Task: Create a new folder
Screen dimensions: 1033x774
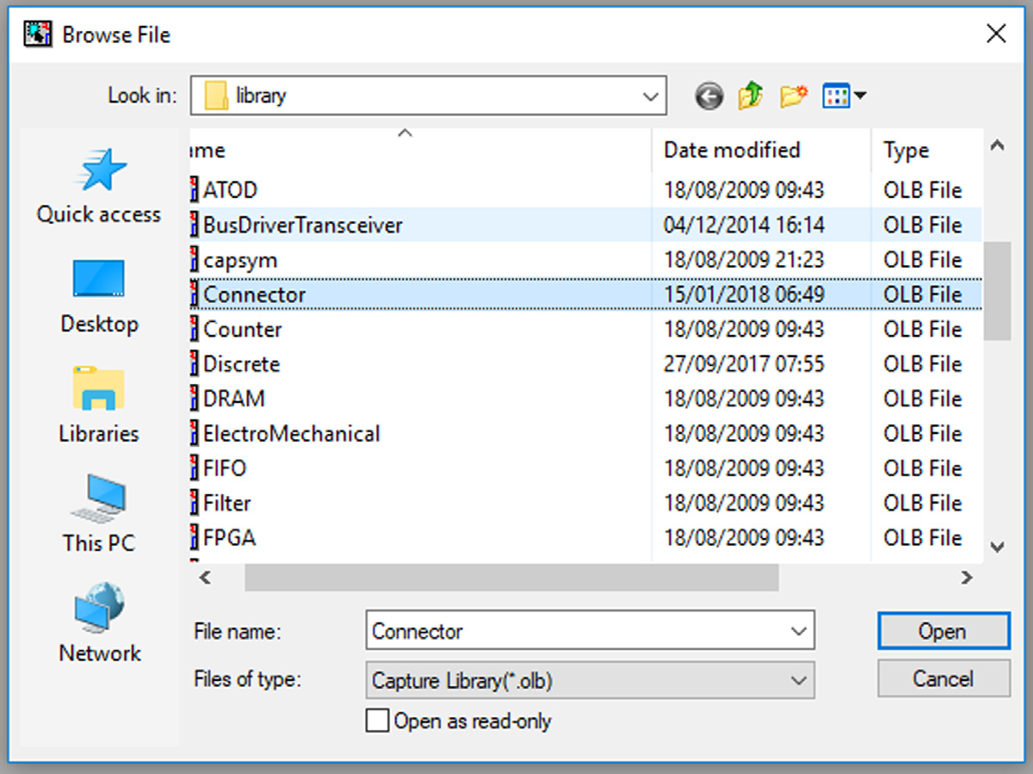Action: [x=793, y=96]
